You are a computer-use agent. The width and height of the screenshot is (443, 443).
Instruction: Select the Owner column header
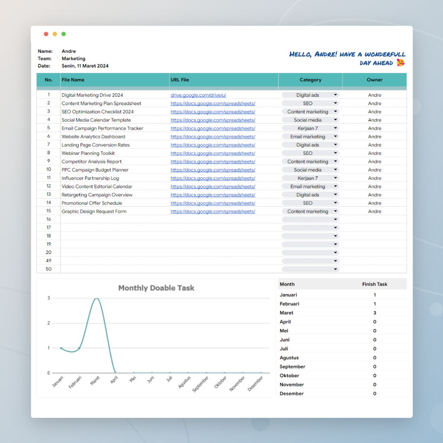pyautogui.click(x=375, y=80)
